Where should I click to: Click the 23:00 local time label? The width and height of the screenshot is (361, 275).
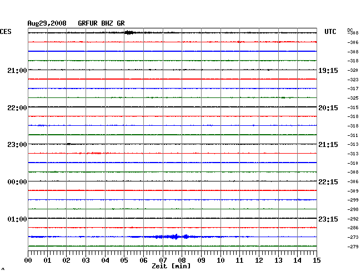(17, 145)
